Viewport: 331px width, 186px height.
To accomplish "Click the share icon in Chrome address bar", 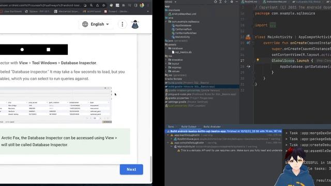I will tap(97, 5).
